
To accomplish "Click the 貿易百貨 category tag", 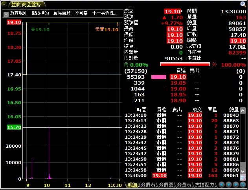I will point(62,13).
